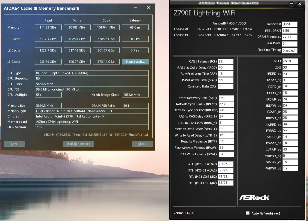This screenshot has height=221, width=308.
Task: Select the Refresh Cycle per Bank (tRFCpb) field
Action: pos(227,110)
